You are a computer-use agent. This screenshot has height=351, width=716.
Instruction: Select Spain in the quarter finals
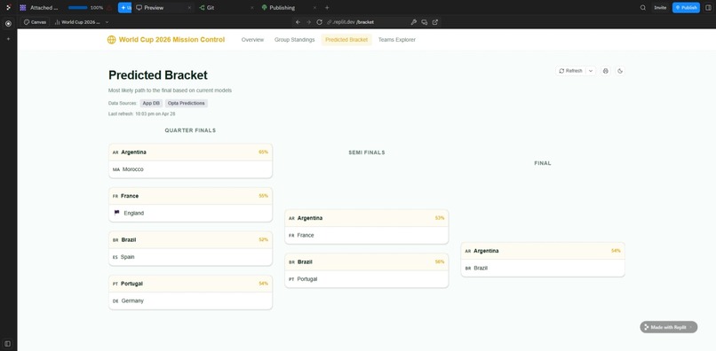pos(190,257)
